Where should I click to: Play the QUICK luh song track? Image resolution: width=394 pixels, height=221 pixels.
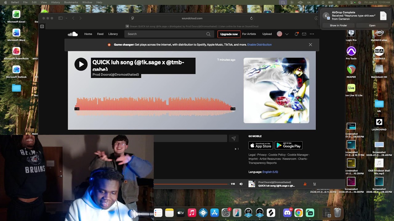point(81,64)
